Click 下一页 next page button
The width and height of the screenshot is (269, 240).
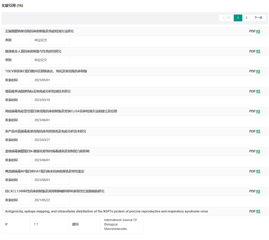point(258,18)
